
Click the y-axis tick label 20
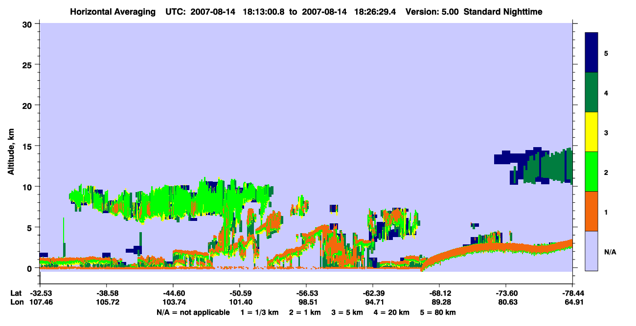click(28, 105)
